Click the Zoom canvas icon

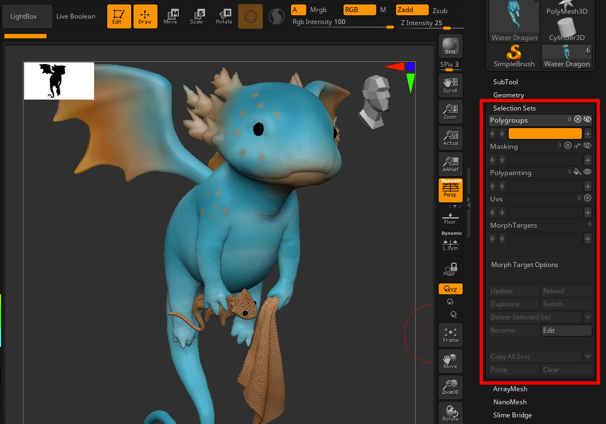tap(450, 112)
